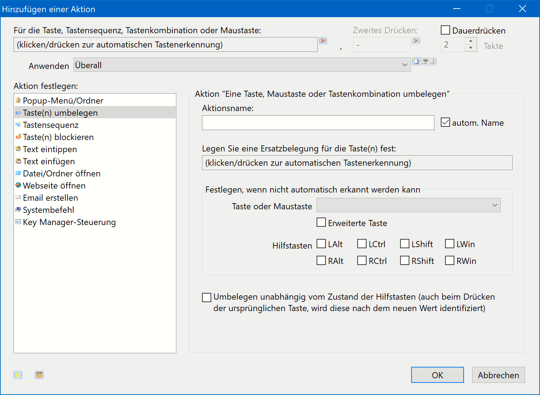540x395 pixels.
Task: Click the red X clear button beside the key field
Action: pos(323,41)
